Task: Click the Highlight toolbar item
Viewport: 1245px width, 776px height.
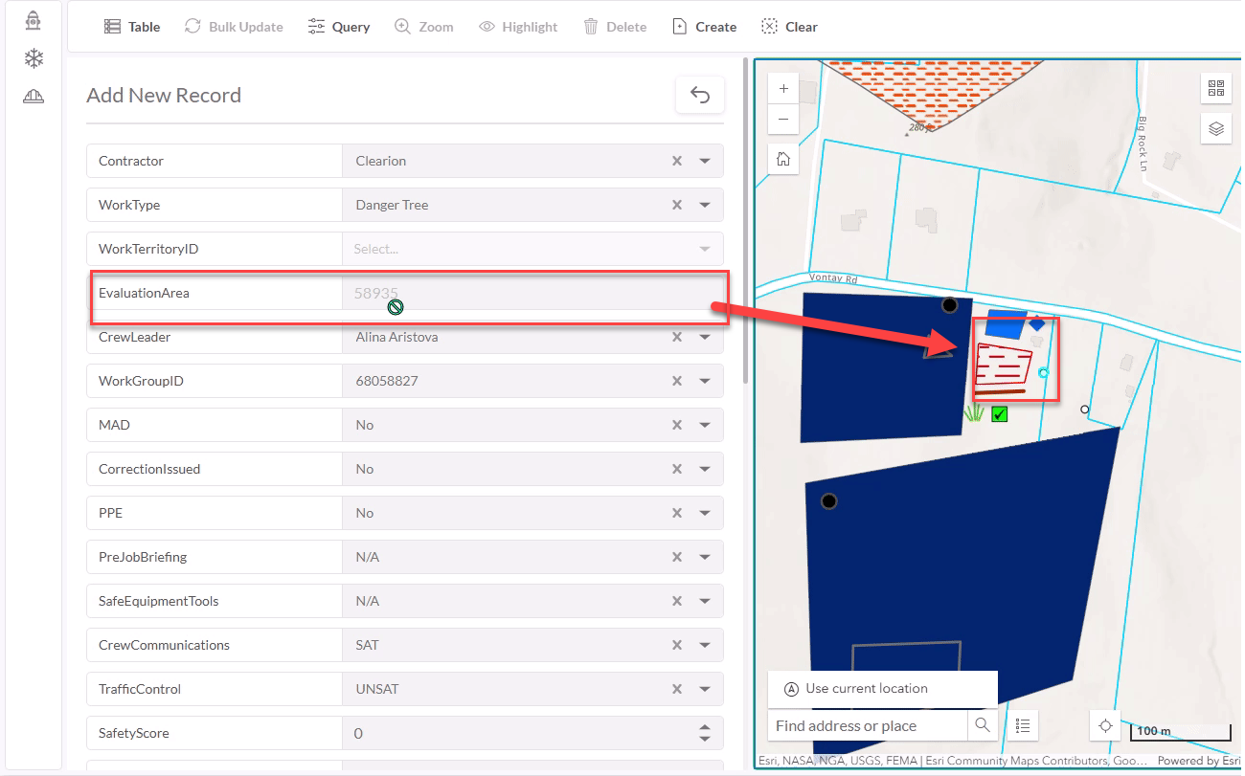Action: 518,27
